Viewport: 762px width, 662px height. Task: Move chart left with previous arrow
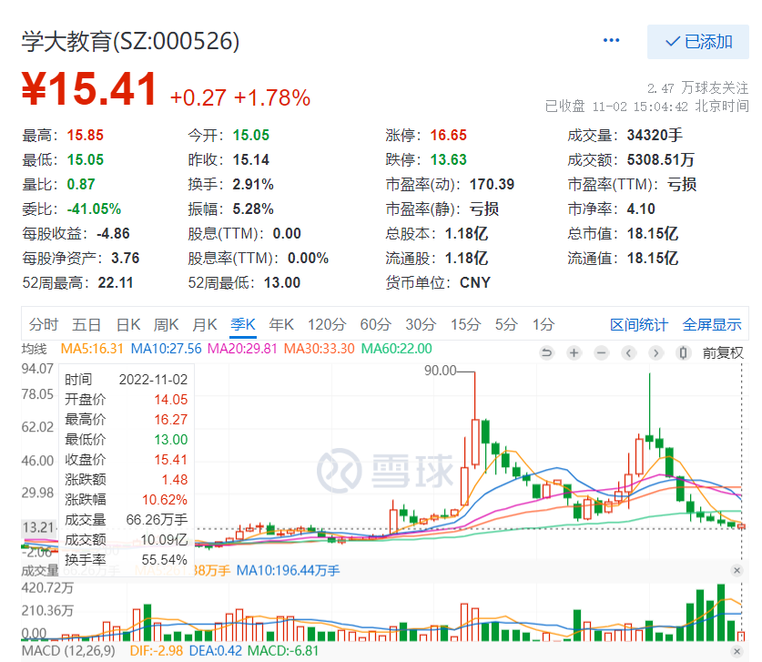click(628, 353)
